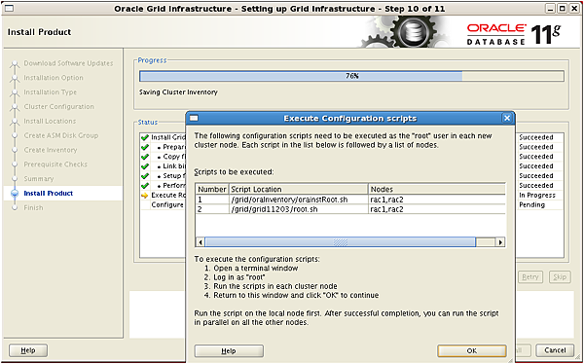Close the Execute Configuration scripts dialog
The width and height of the screenshot is (584, 364).
click(506, 119)
